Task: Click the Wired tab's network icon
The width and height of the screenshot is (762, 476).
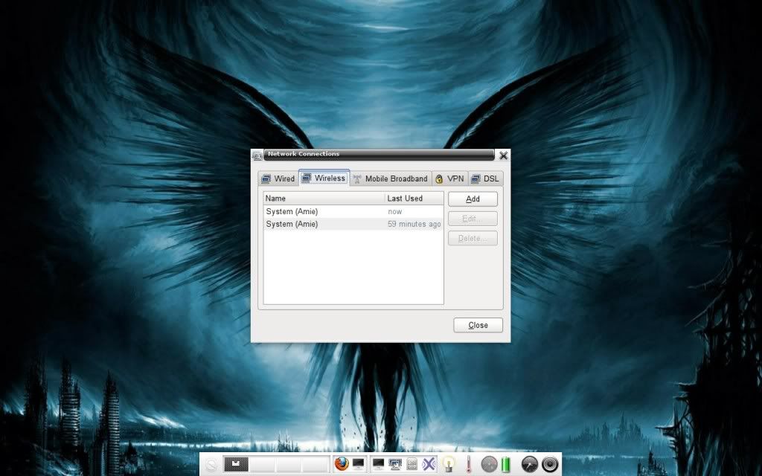Action: pos(266,178)
